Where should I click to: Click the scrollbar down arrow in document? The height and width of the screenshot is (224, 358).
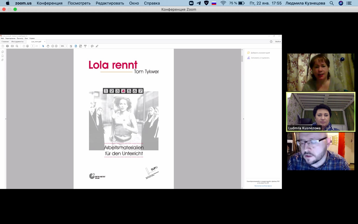pos(242,188)
